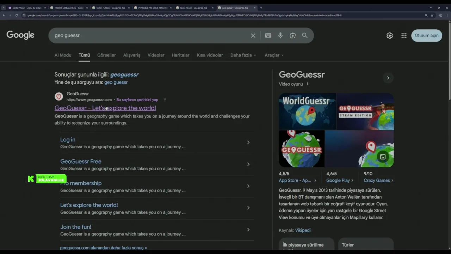451x254 pixels.
Task: Open Let's explore the world sitelink chevron
Action: [x=248, y=208]
